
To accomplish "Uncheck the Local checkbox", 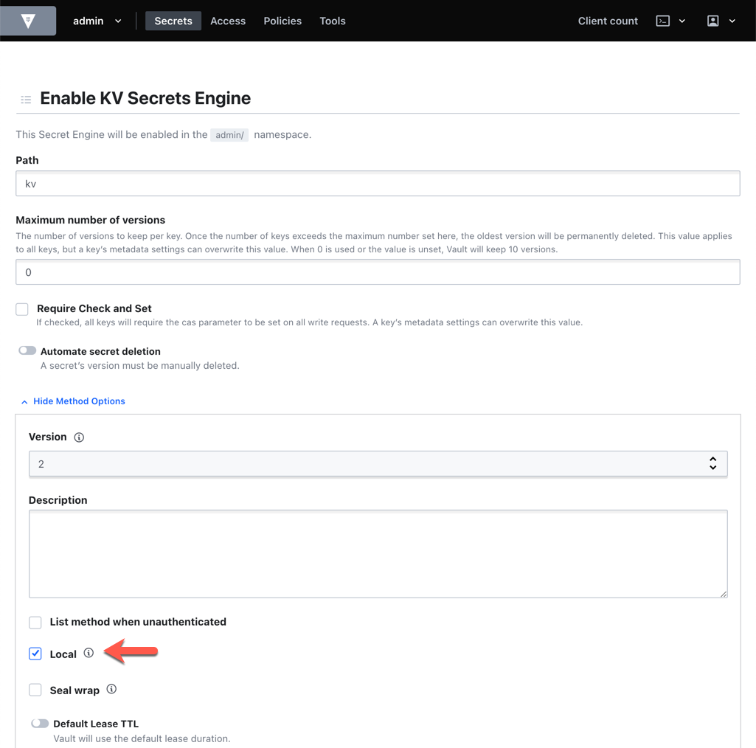I will click(35, 653).
